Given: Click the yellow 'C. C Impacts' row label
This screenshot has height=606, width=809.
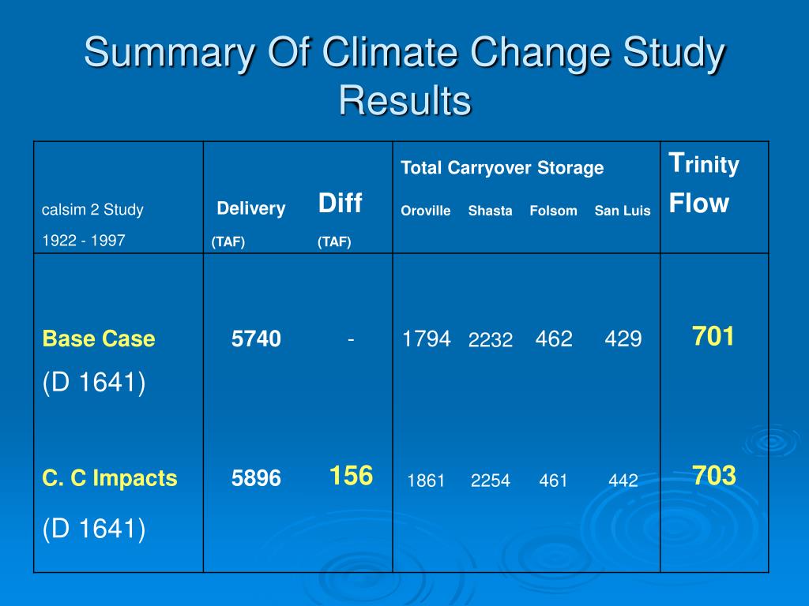Looking at the screenshot, I should coord(109,478).
